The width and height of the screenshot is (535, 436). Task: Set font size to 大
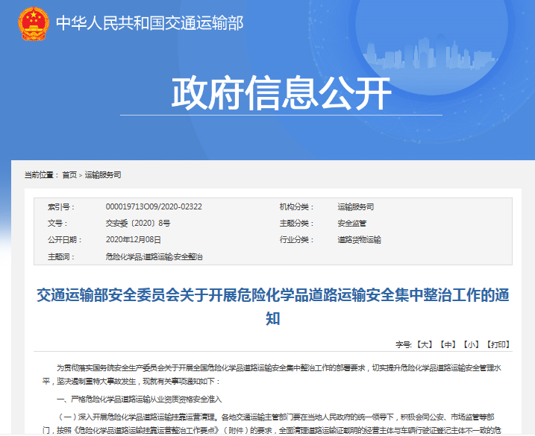424,344
